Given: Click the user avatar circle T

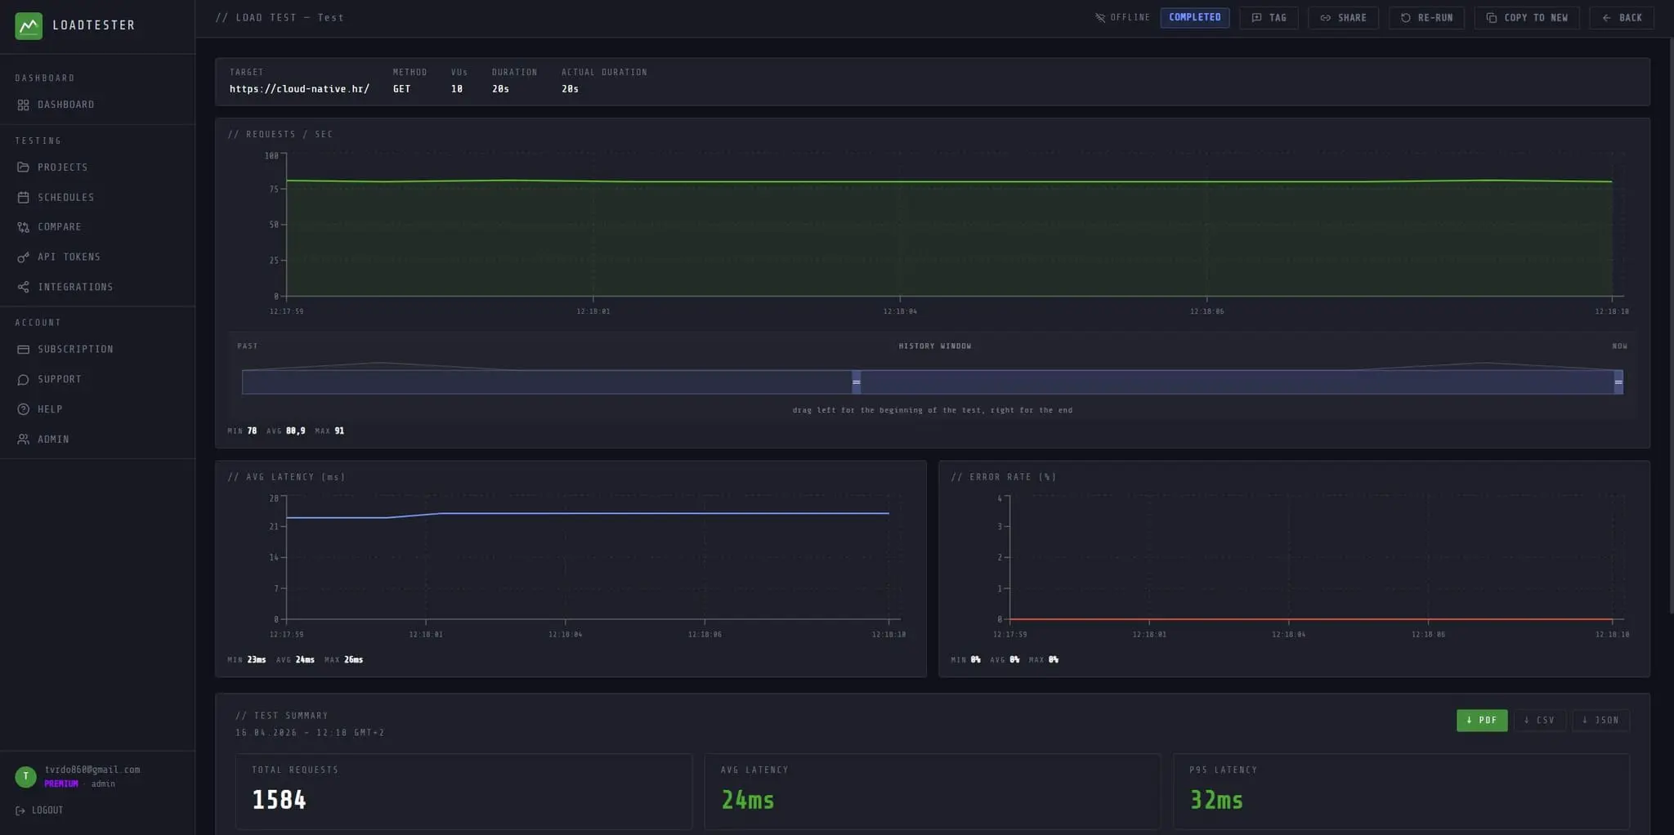Looking at the screenshot, I should tap(25, 777).
